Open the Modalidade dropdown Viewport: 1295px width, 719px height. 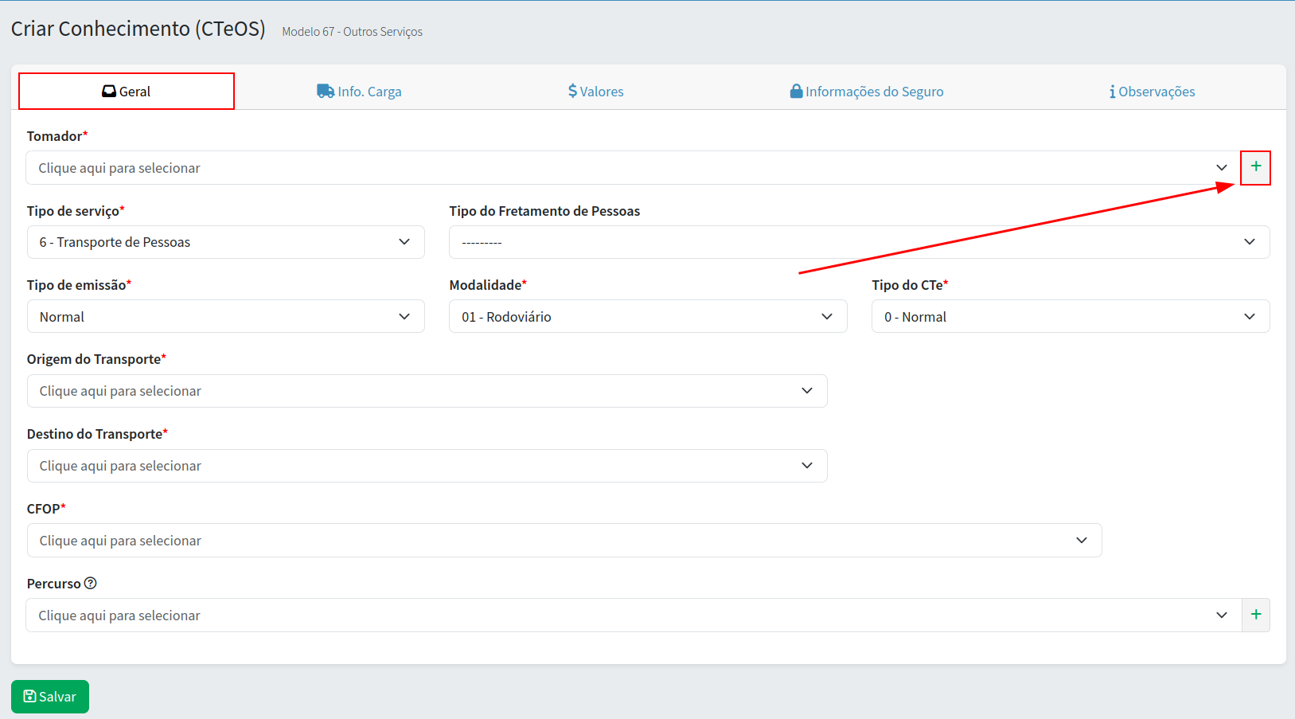point(647,317)
